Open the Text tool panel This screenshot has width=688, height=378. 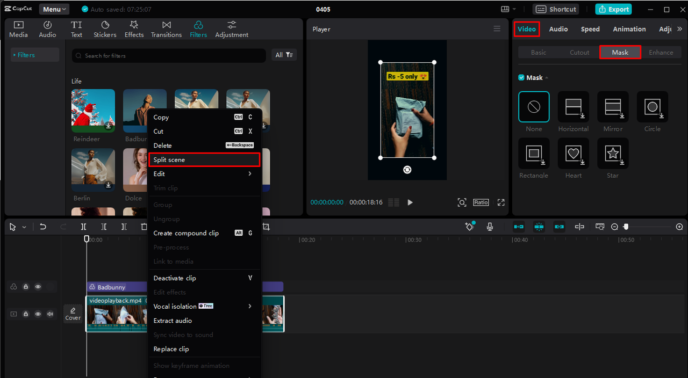click(x=76, y=29)
